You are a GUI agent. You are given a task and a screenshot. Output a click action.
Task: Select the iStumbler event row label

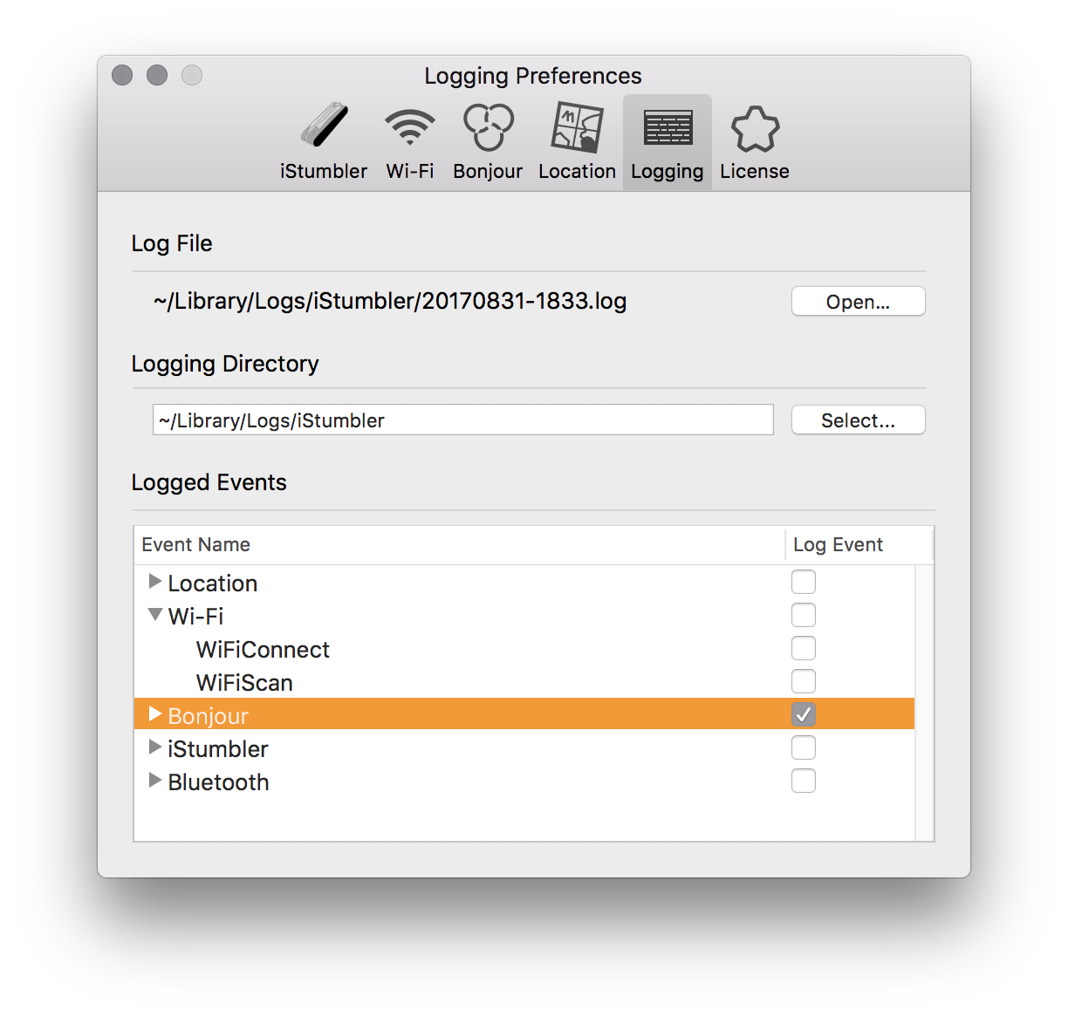click(x=218, y=749)
